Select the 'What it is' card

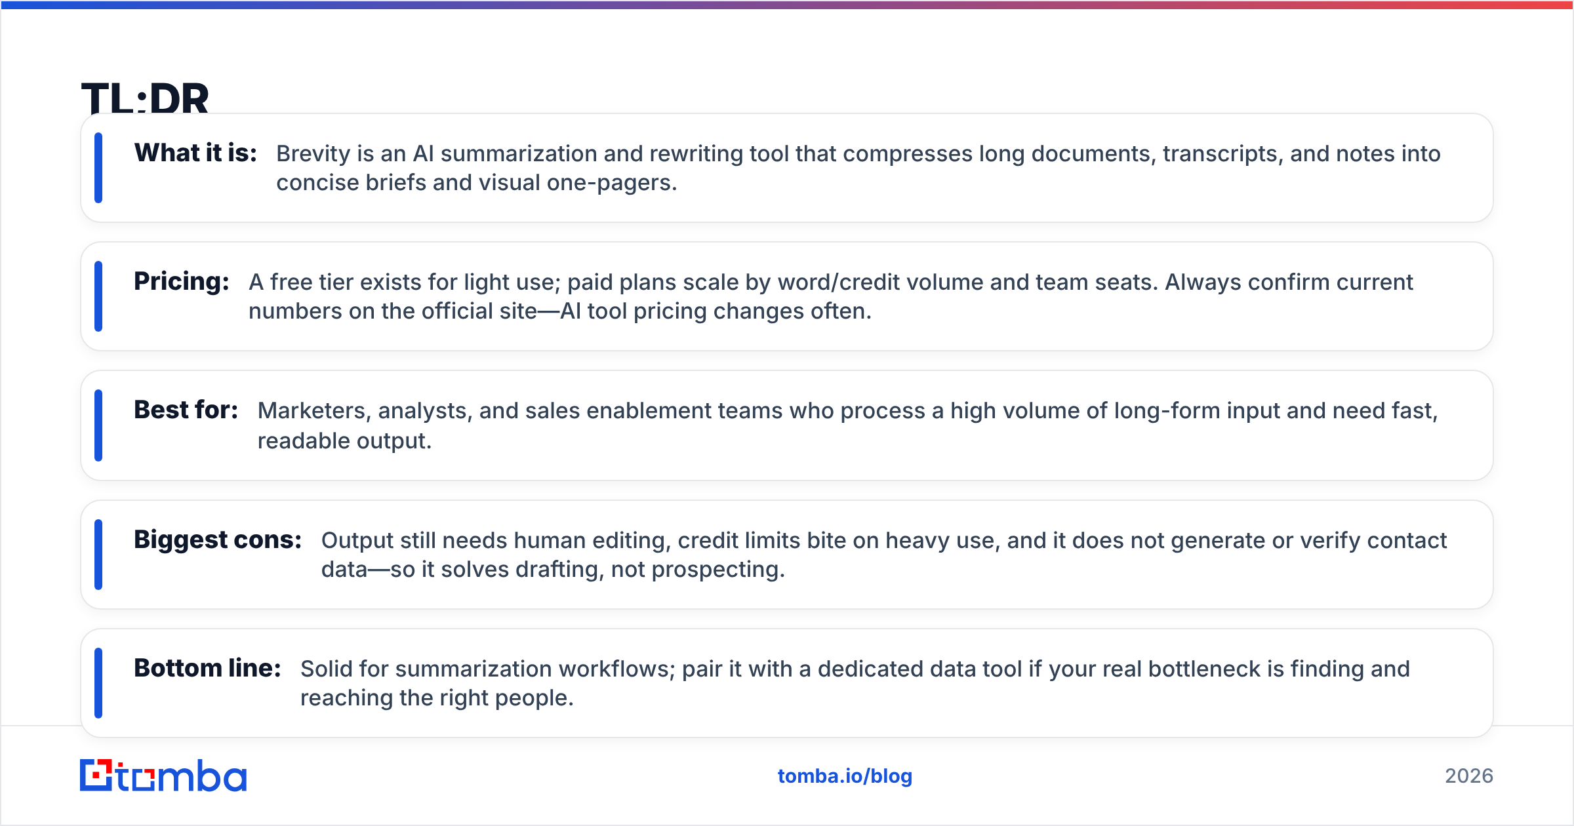(x=787, y=168)
